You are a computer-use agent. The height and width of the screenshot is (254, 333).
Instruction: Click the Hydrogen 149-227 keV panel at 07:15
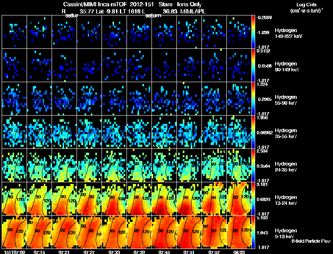[x=39, y=32]
